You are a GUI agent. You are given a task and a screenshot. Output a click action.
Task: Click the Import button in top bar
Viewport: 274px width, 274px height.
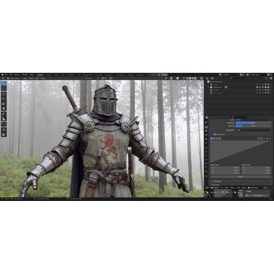163,75
